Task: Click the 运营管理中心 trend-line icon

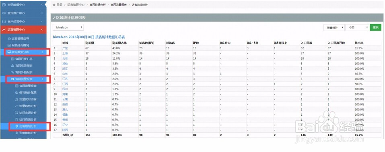Action: (x=4, y=29)
